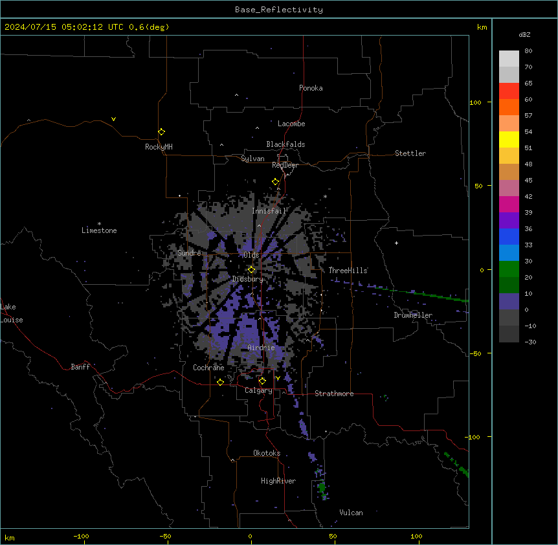This screenshot has width=558, height=545.
Task: Click the 36 dBZ blue legend swatch
Action: (x=509, y=236)
